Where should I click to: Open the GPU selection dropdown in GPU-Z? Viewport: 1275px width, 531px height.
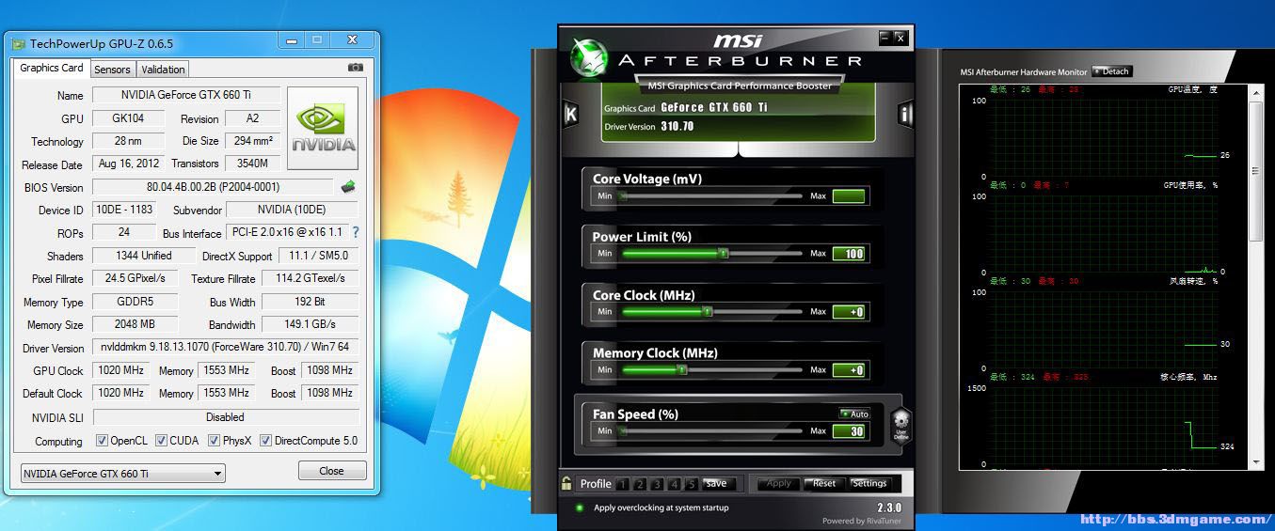122,474
